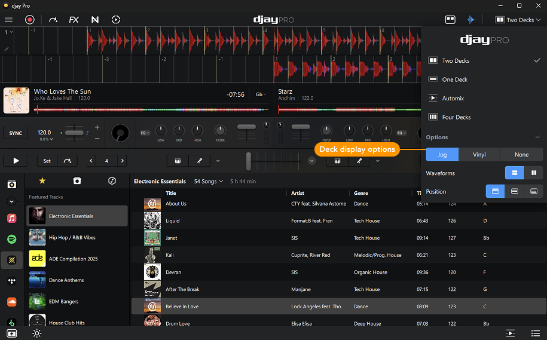Open the 0.0% tempo range dropdown

point(47,139)
